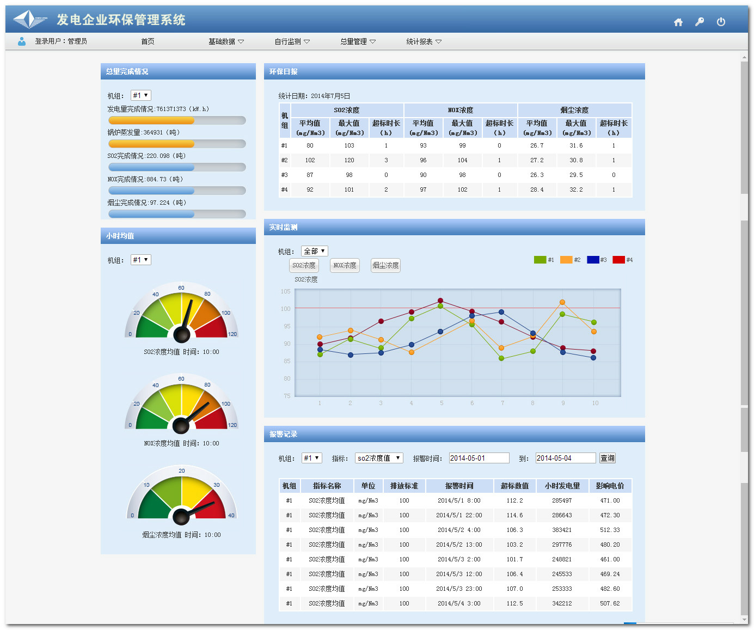Click the power logout icon
This screenshot has height=630, width=754.
721,22
